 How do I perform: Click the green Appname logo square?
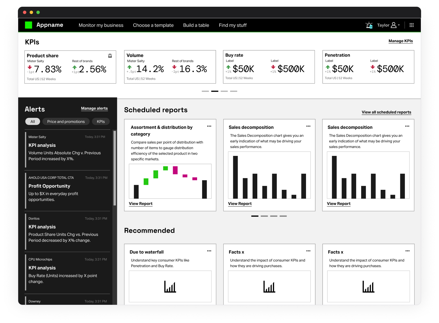(29, 25)
